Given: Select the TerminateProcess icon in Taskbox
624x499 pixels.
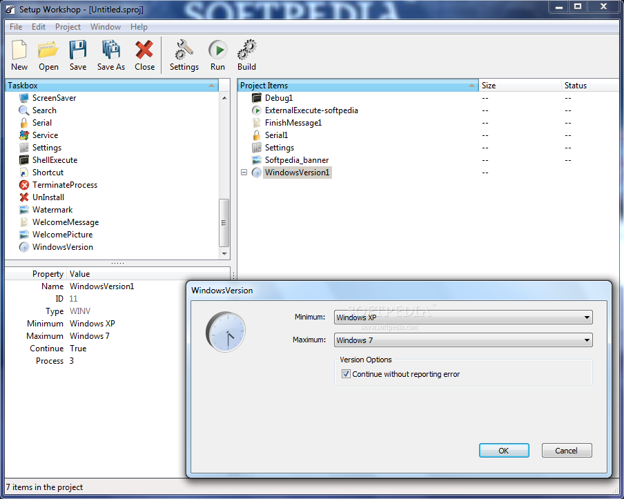Looking at the screenshot, I should [24, 185].
